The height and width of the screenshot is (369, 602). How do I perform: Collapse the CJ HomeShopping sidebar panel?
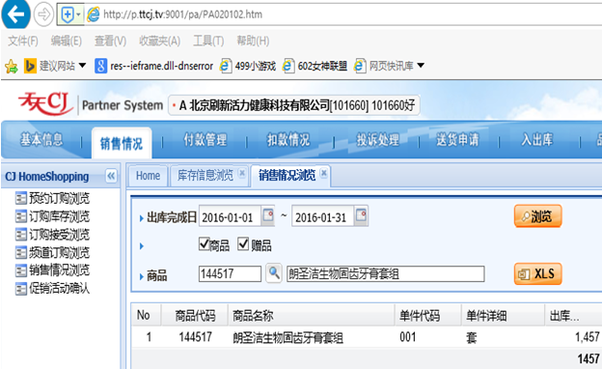point(111,176)
